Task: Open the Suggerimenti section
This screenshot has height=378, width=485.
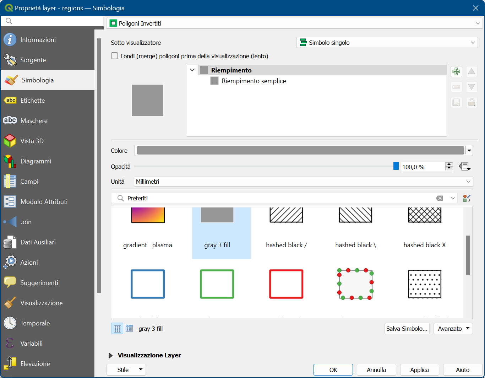Action: 47,283
